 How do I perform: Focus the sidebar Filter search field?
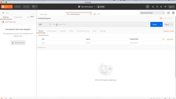click(x=18, y=13)
